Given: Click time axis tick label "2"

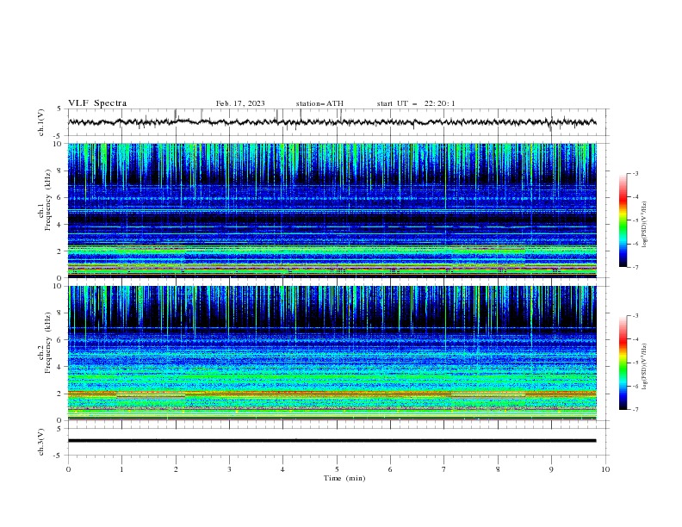Looking at the screenshot, I should point(176,469).
